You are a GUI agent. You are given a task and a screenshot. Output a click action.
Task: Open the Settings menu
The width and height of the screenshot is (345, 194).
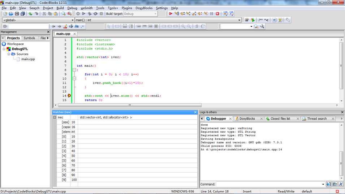pyautogui.click(x=162, y=8)
